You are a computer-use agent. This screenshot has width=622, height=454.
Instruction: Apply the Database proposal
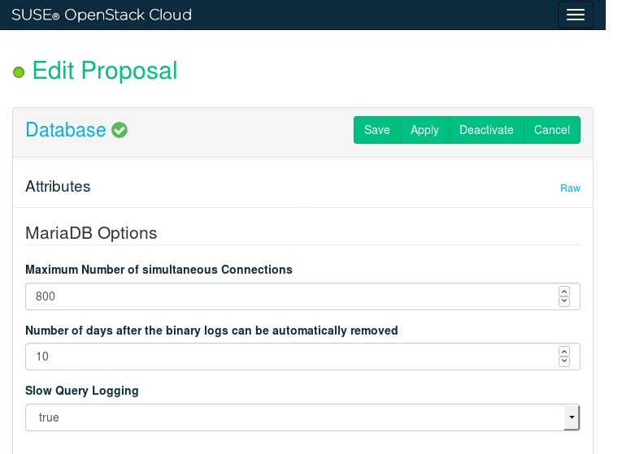tap(424, 130)
